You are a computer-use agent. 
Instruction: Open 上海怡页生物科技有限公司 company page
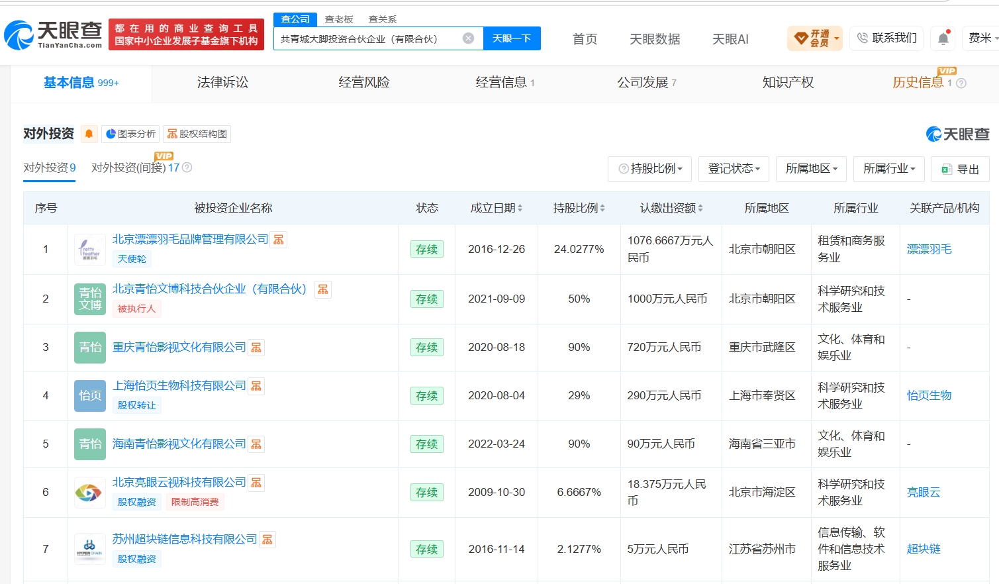tap(179, 386)
